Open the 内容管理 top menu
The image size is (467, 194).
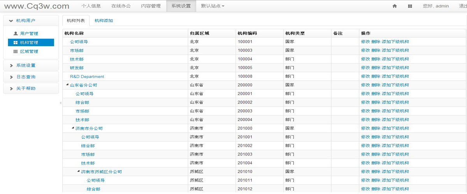pyautogui.click(x=151, y=6)
